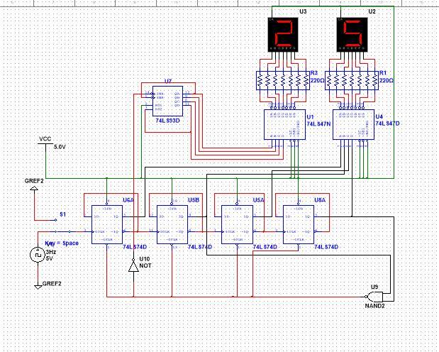The width and height of the screenshot is (439, 352).
Task: Click the 'U7' reference label
Action: tap(168, 82)
